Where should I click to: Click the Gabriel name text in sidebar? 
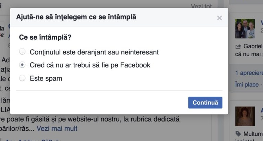point(253,46)
